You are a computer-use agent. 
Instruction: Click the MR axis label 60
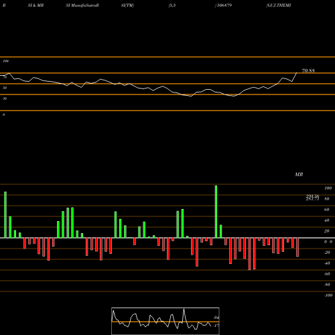coord(327,210)
